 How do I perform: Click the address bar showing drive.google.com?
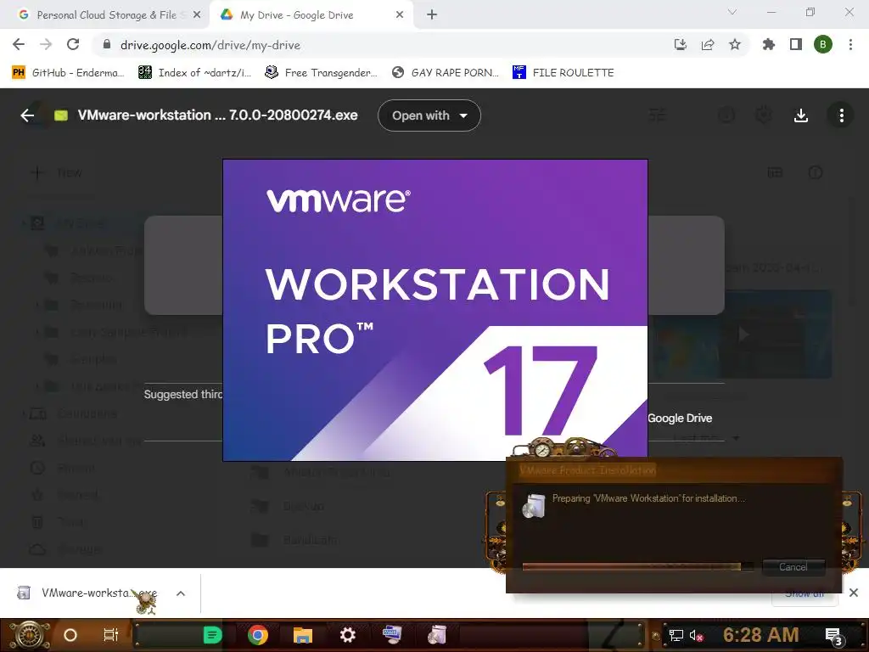click(x=383, y=45)
